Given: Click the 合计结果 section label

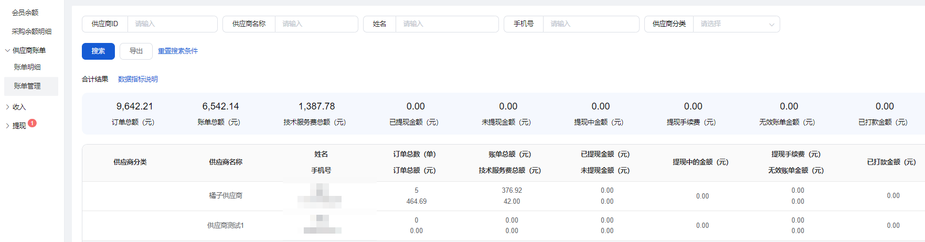Looking at the screenshot, I should click(x=95, y=80).
